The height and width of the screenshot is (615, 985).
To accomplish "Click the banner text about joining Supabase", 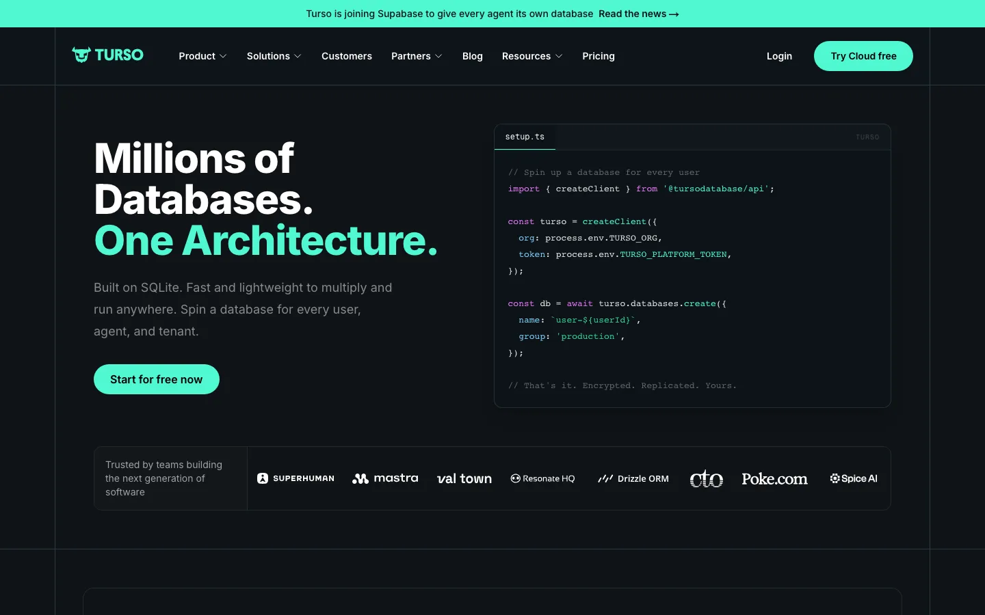I will [x=449, y=14].
